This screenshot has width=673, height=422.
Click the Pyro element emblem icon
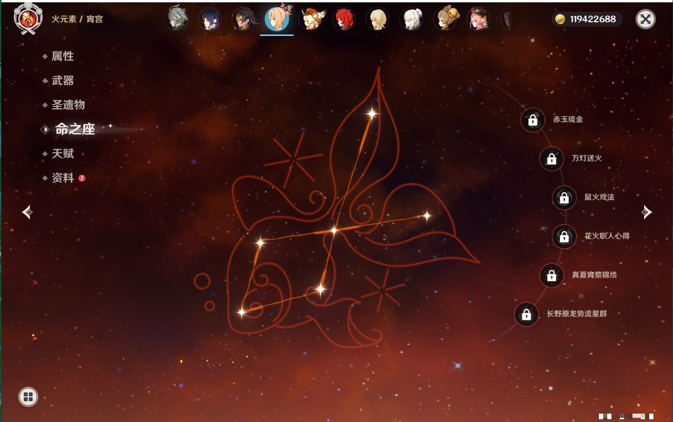click(28, 19)
